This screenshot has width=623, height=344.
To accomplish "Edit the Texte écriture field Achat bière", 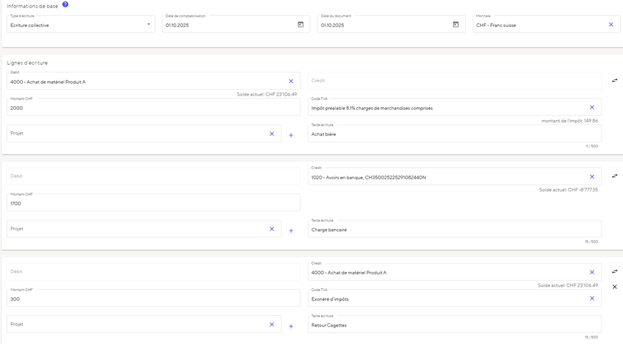I will 447,134.
